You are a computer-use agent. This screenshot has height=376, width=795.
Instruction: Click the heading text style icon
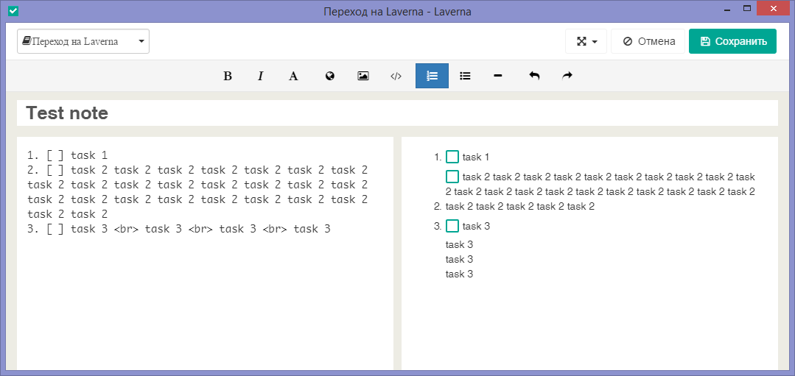tap(293, 76)
